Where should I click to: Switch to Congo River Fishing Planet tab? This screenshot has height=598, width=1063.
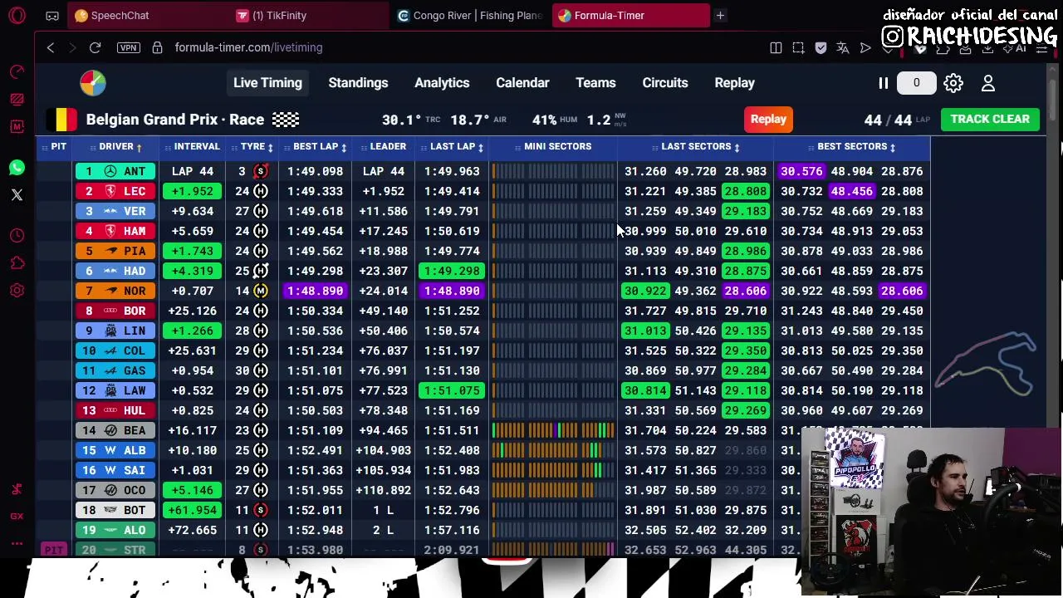pyautogui.click(x=471, y=15)
